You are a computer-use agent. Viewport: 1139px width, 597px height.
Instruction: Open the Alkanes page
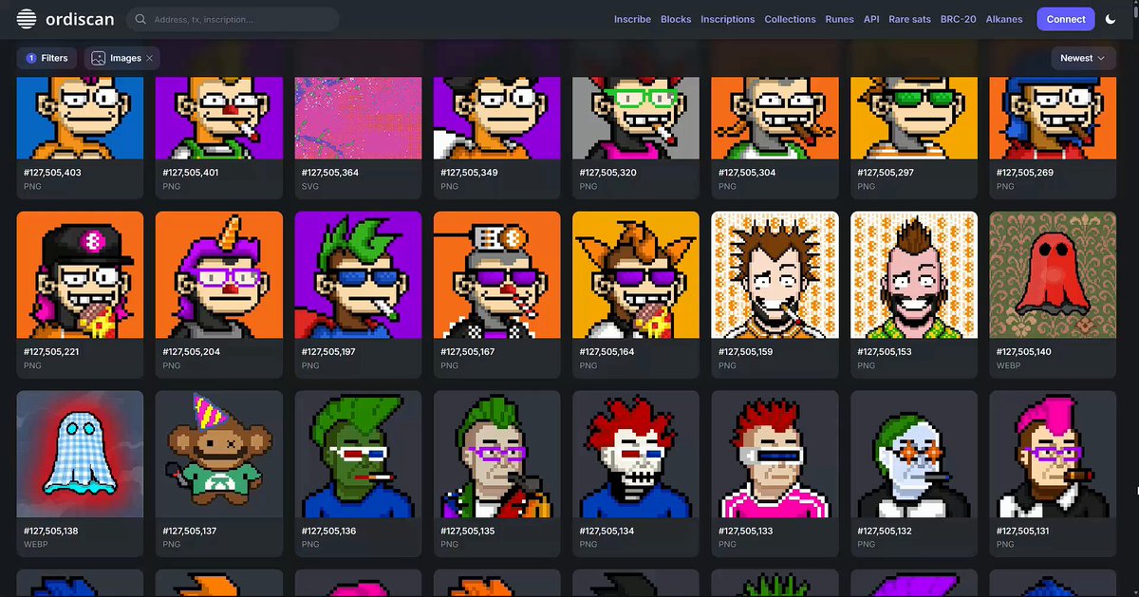coord(1003,19)
